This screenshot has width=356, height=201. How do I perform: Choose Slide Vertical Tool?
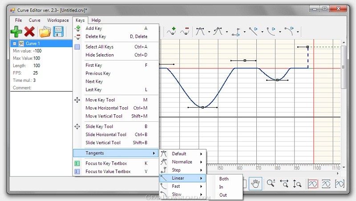click(x=116, y=143)
